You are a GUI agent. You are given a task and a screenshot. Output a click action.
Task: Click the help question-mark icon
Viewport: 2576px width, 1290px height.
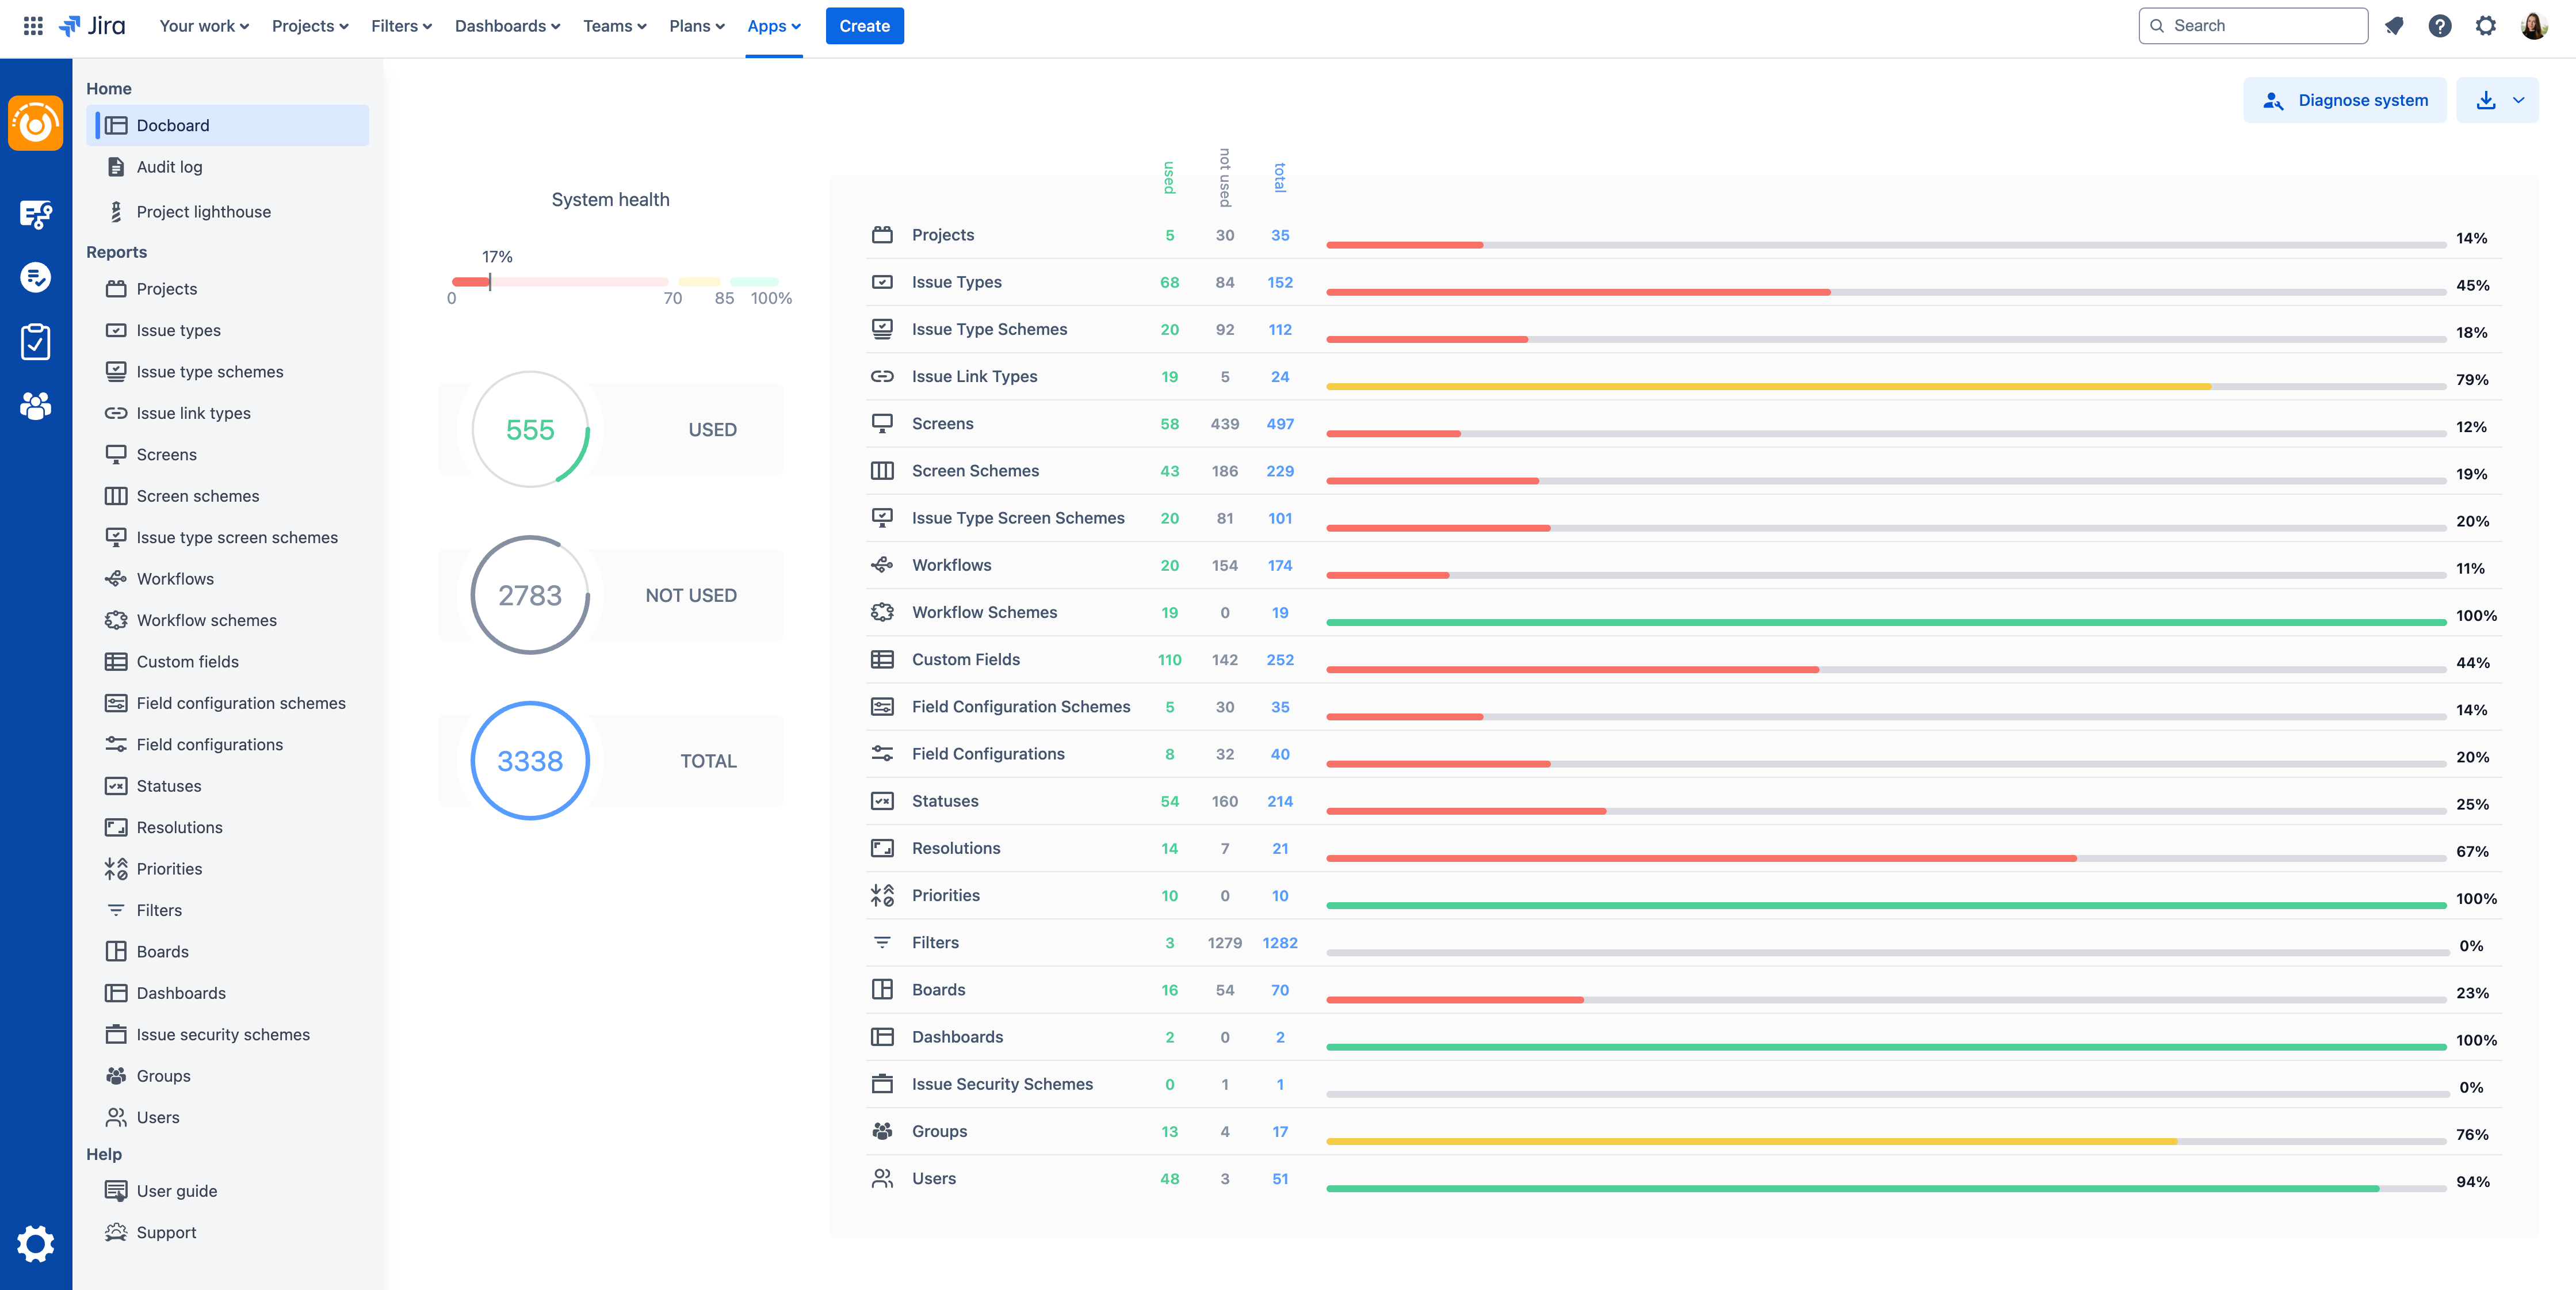point(2440,25)
